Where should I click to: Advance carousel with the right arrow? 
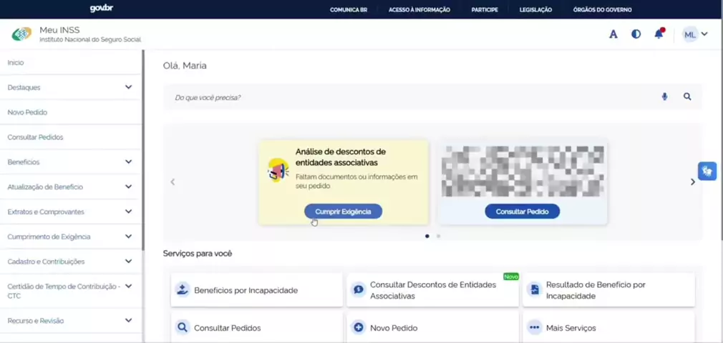tap(692, 182)
